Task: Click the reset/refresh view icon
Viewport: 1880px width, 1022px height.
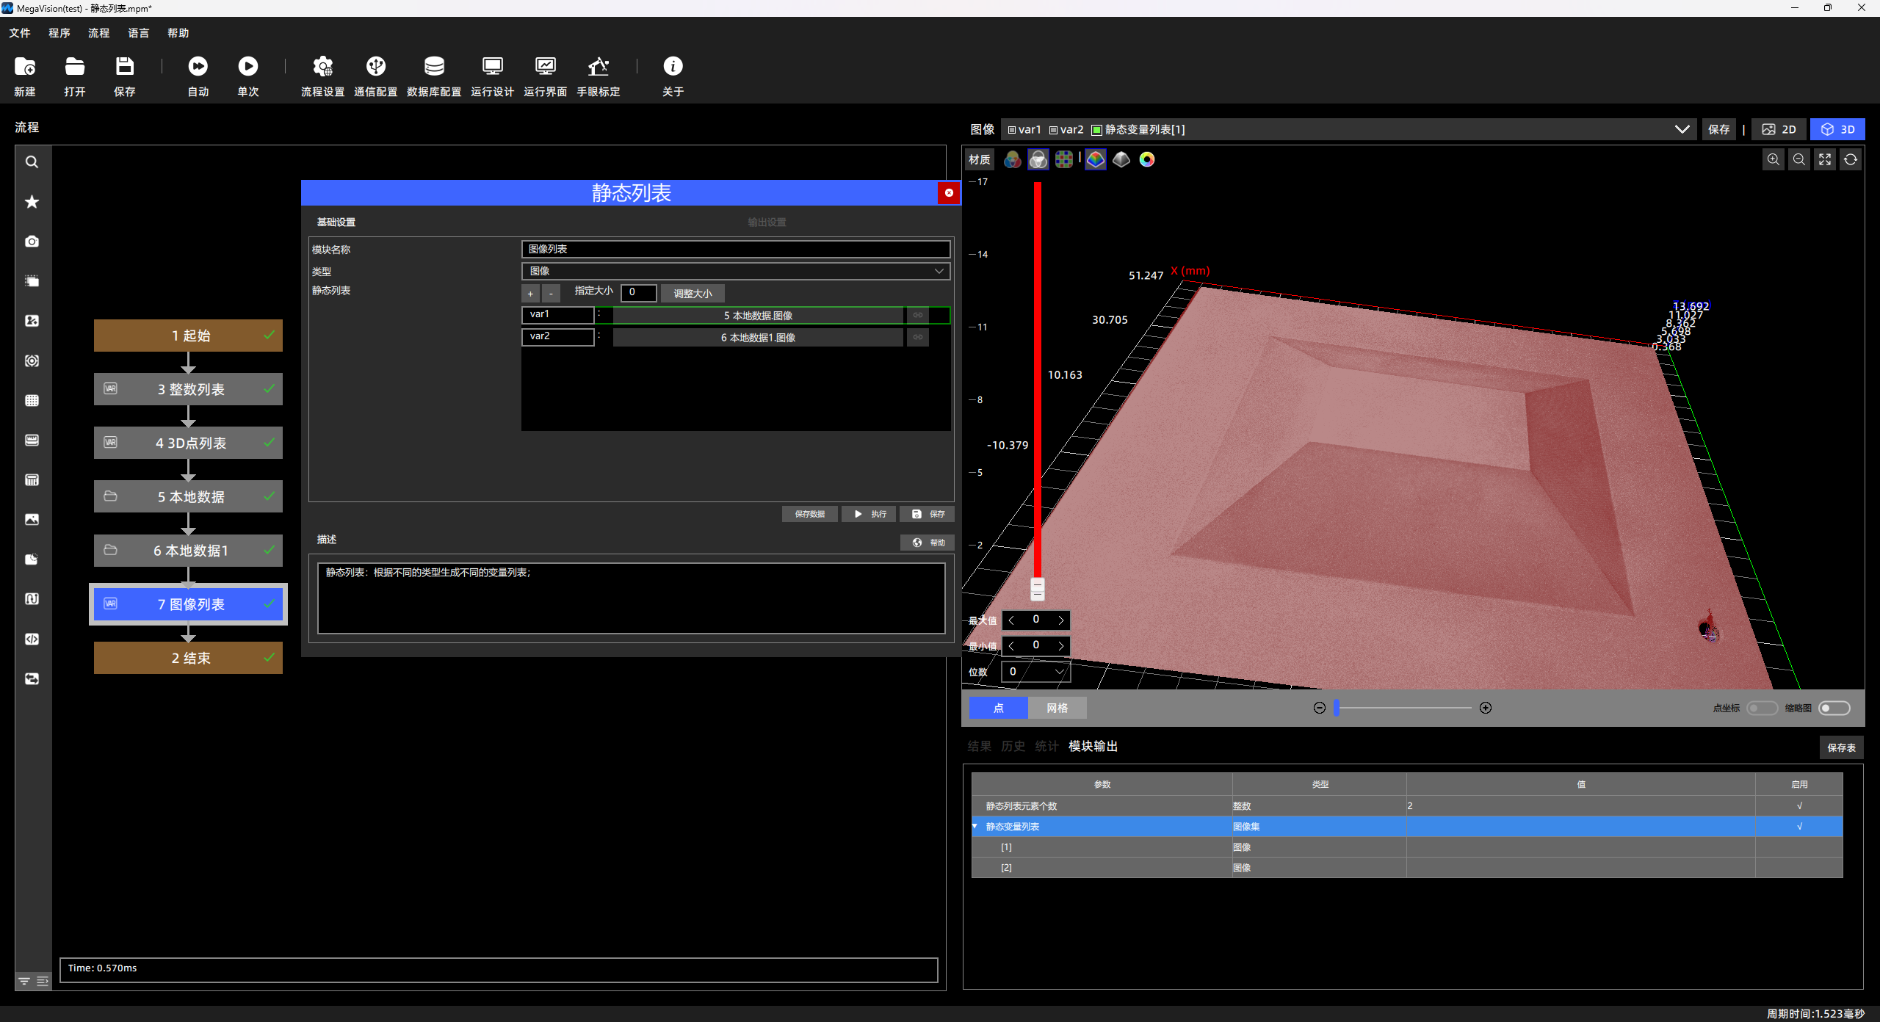Action: coord(1851,160)
